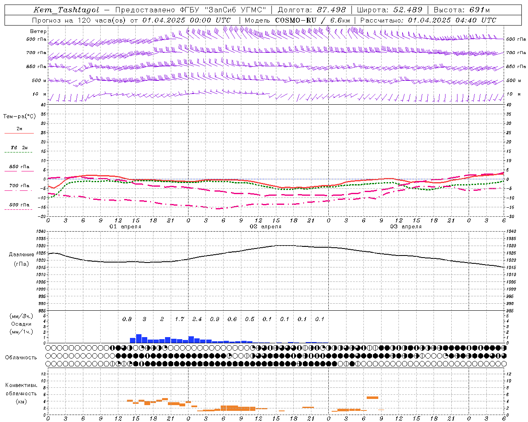Click the model name "COSMO-RU / 6.6км"
The width and height of the screenshot is (528, 422).
[x=313, y=20]
